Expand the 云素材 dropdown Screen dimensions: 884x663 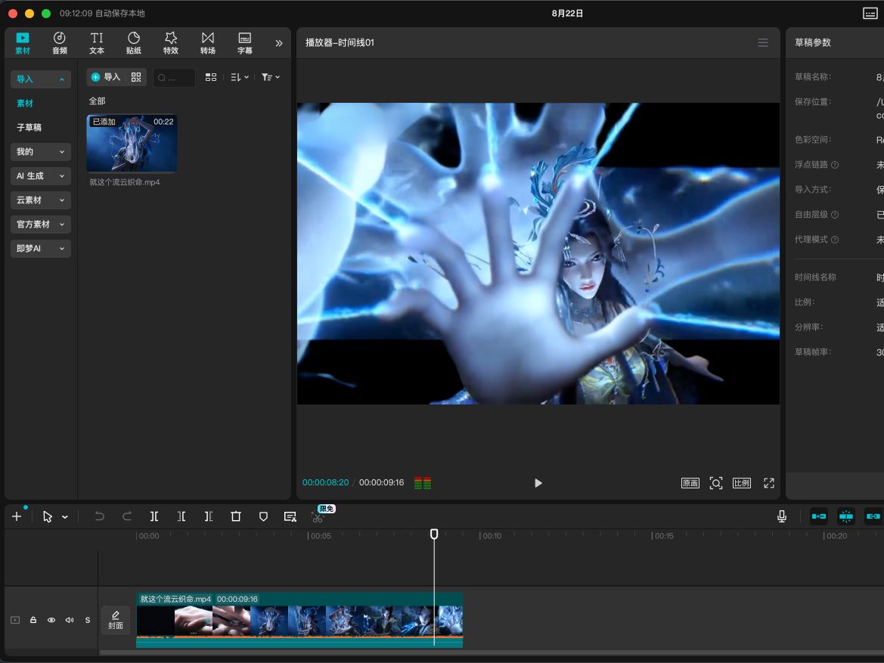[41, 200]
